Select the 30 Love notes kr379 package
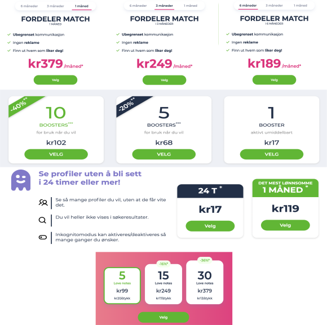 (x=205, y=282)
